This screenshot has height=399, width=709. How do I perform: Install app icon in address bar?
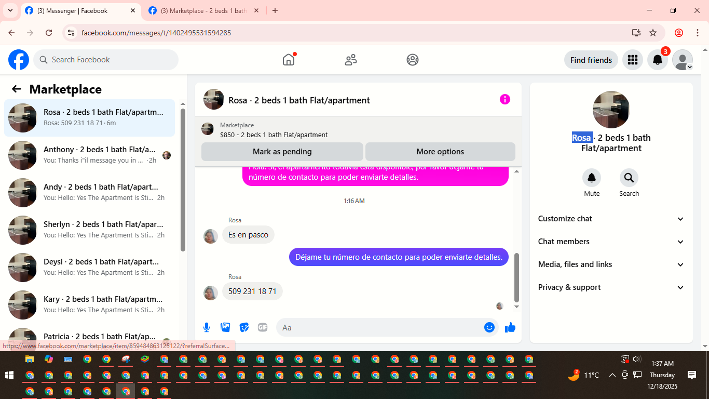(636, 33)
